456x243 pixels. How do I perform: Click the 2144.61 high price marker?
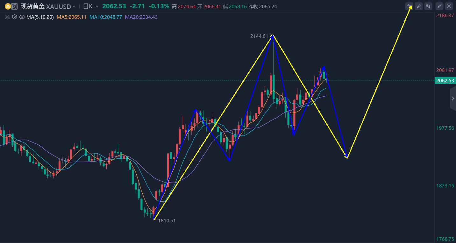click(x=260, y=36)
